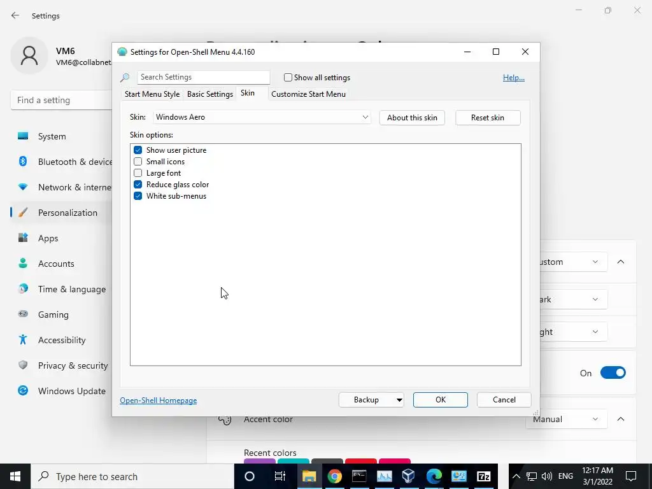This screenshot has width=652, height=489.
Task: Open VirtualBox cube icon on taskbar
Action: click(x=409, y=476)
